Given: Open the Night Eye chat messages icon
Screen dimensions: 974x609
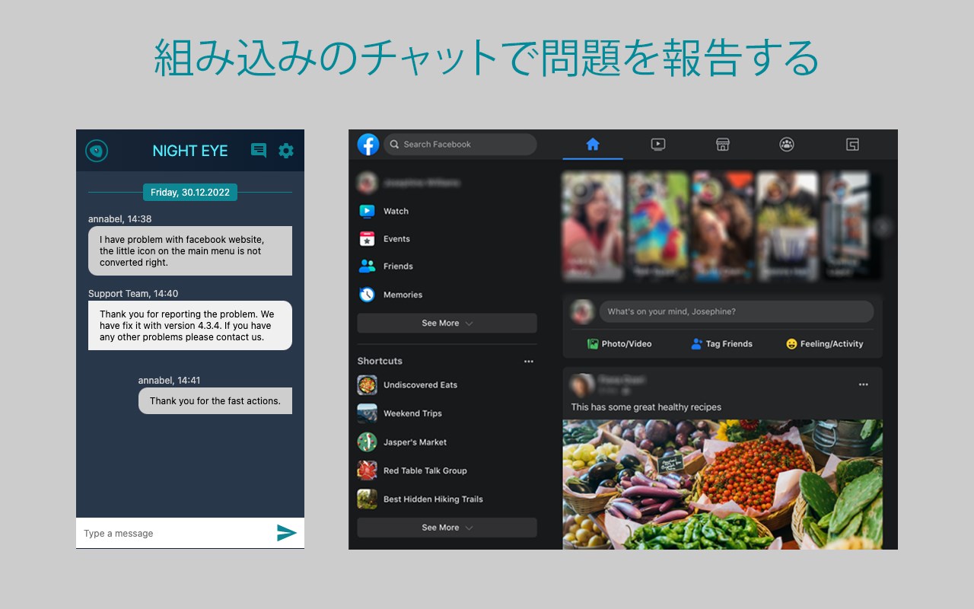Looking at the screenshot, I should 259,151.
